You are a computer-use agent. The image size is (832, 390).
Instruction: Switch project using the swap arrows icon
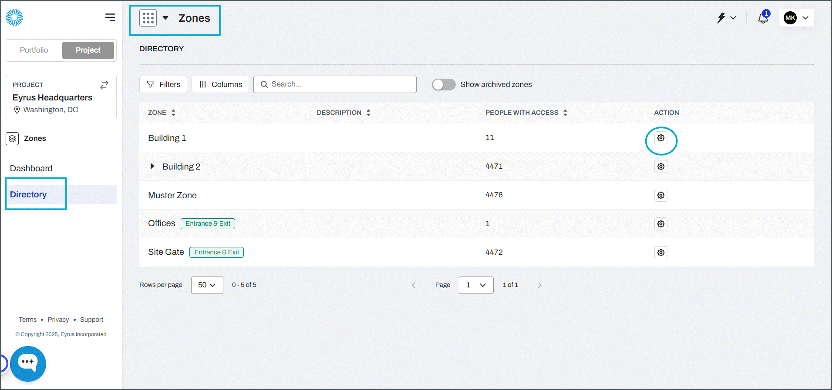pyautogui.click(x=104, y=85)
